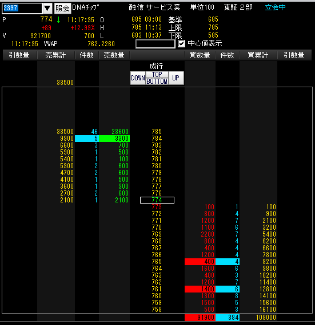Image resolution: width=315 pixels, height=325 pixels.
Task: Click the 売累計 column header
Action: click(55, 55)
